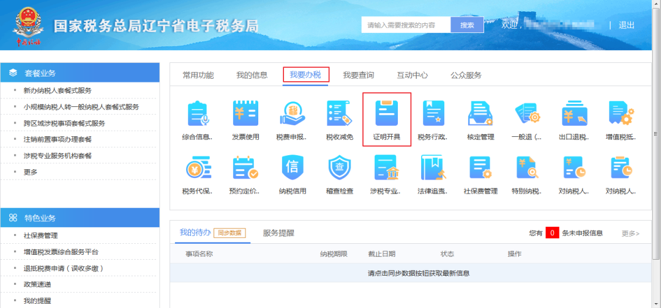
Task: Open 跨区域涉税事项套餐式服务
Action: 64,123
